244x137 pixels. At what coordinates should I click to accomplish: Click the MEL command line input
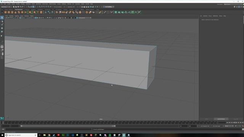tap(48, 129)
